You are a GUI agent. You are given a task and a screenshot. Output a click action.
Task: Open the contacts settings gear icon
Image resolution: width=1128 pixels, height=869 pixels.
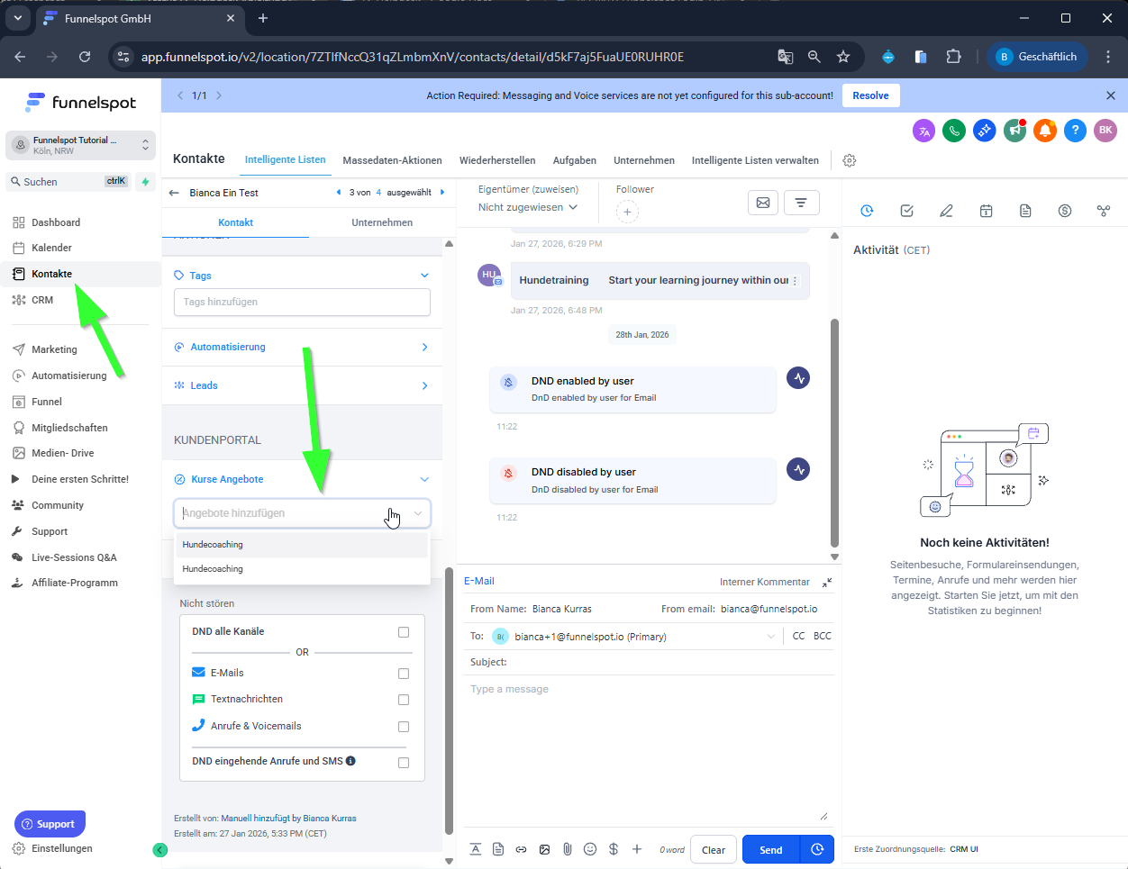(849, 160)
